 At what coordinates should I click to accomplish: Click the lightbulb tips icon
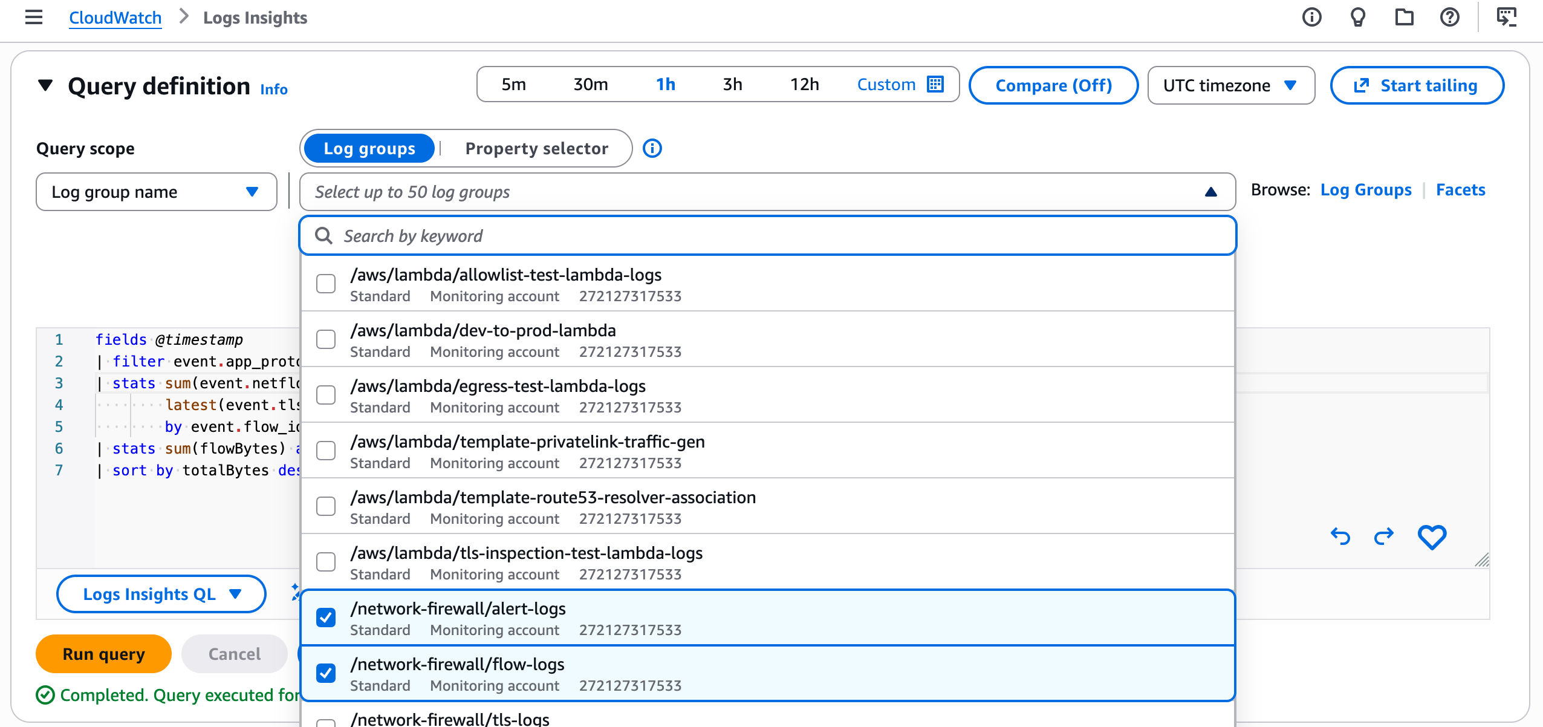pyautogui.click(x=1358, y=18)
